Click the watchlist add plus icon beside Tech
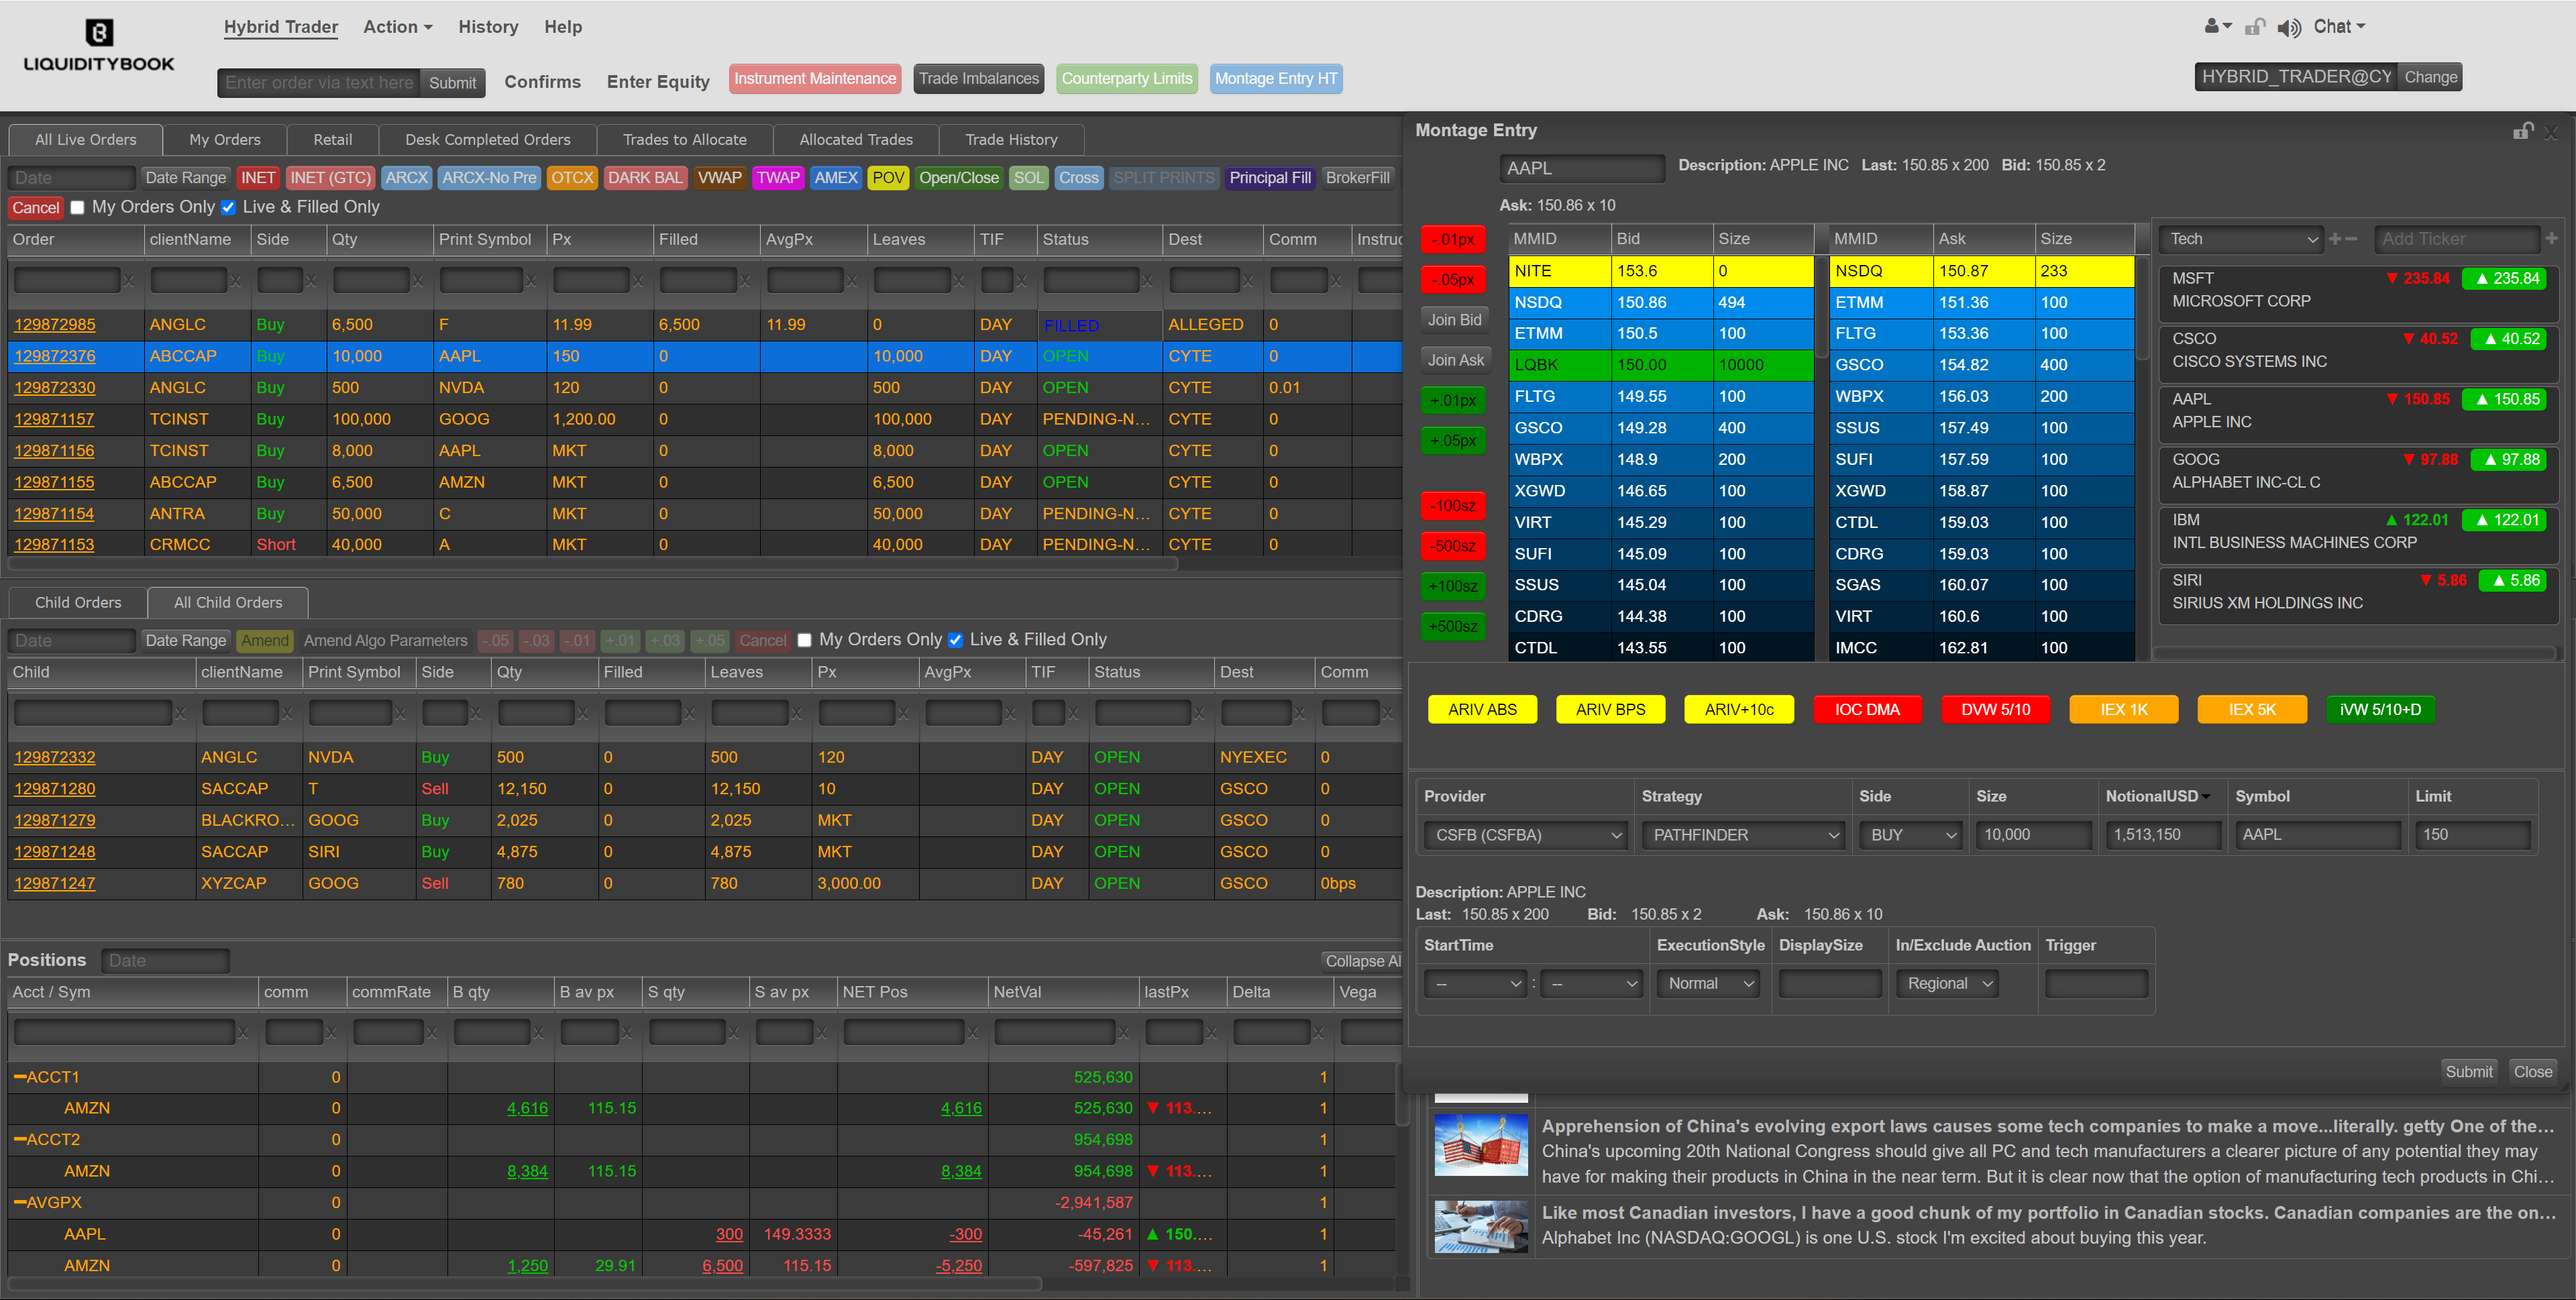 2335,239
